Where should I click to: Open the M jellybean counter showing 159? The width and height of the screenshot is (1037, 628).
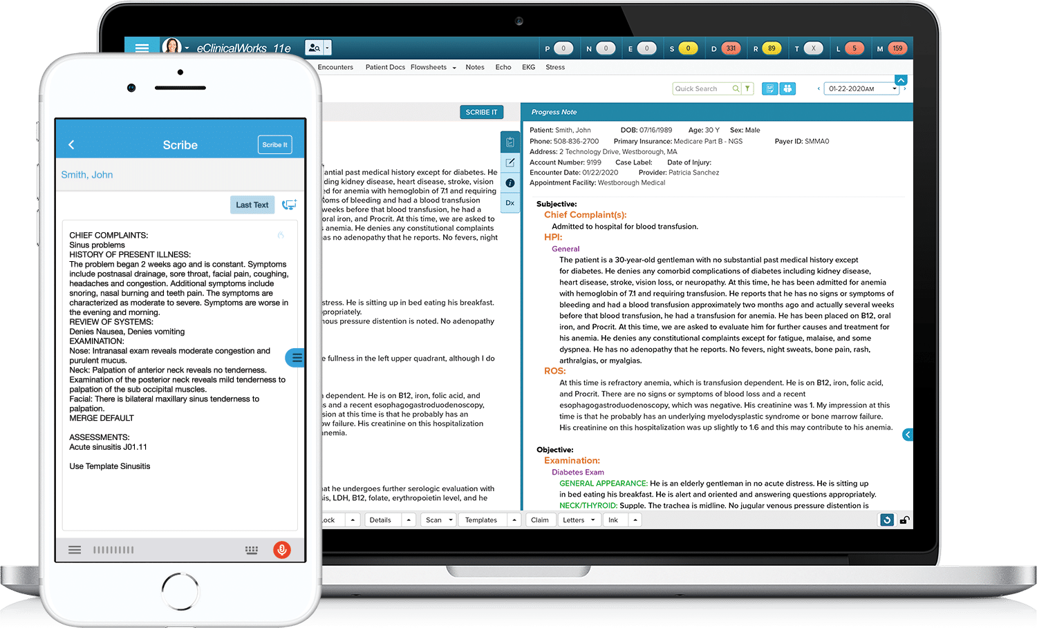[897, 48]
